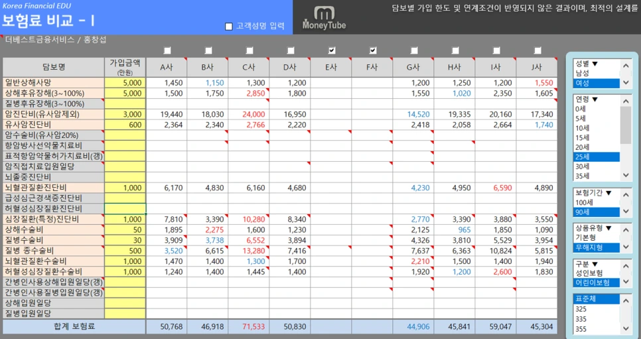641x339 pixels.
Task: Click the 질병 종수술비 가입금액 cell
Action: [x=125, y=251]
